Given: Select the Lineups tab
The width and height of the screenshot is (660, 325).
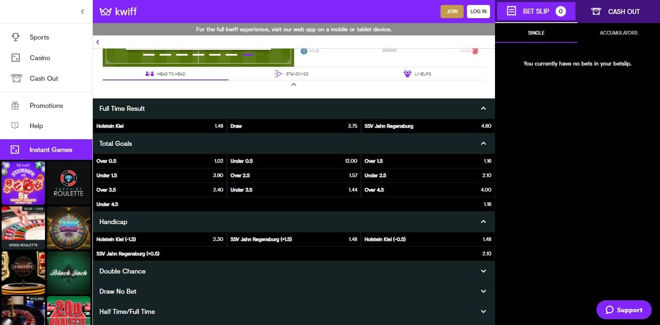Looking at the screenshot, I should point(417,74).
